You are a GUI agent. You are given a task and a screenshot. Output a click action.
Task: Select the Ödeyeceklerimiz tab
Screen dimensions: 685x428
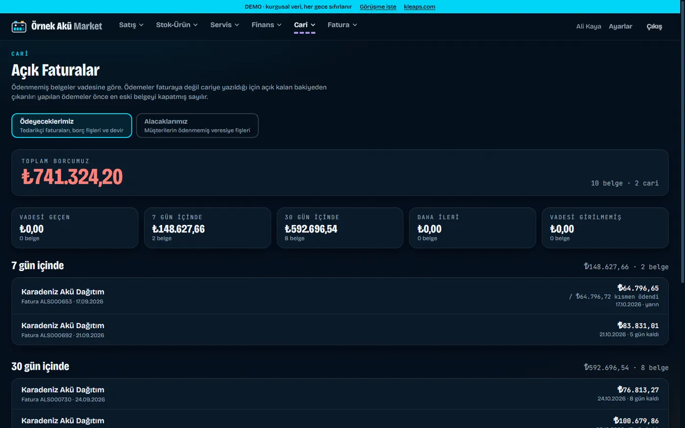tap(72, 126)
